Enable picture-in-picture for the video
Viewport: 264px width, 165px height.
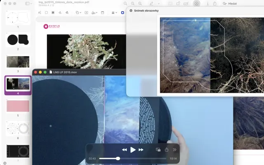158,150
